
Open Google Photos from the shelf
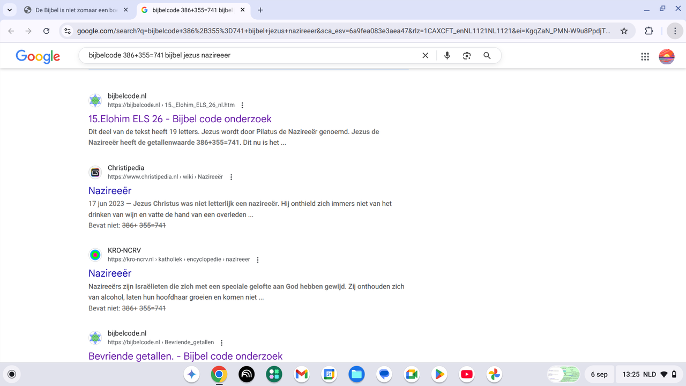point(494,374)
